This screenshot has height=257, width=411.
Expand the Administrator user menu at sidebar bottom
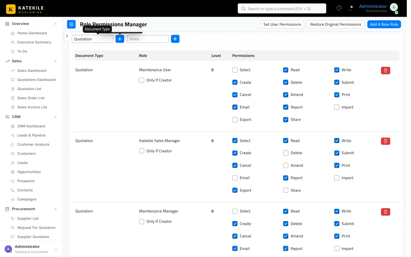[x=56, y=249]
